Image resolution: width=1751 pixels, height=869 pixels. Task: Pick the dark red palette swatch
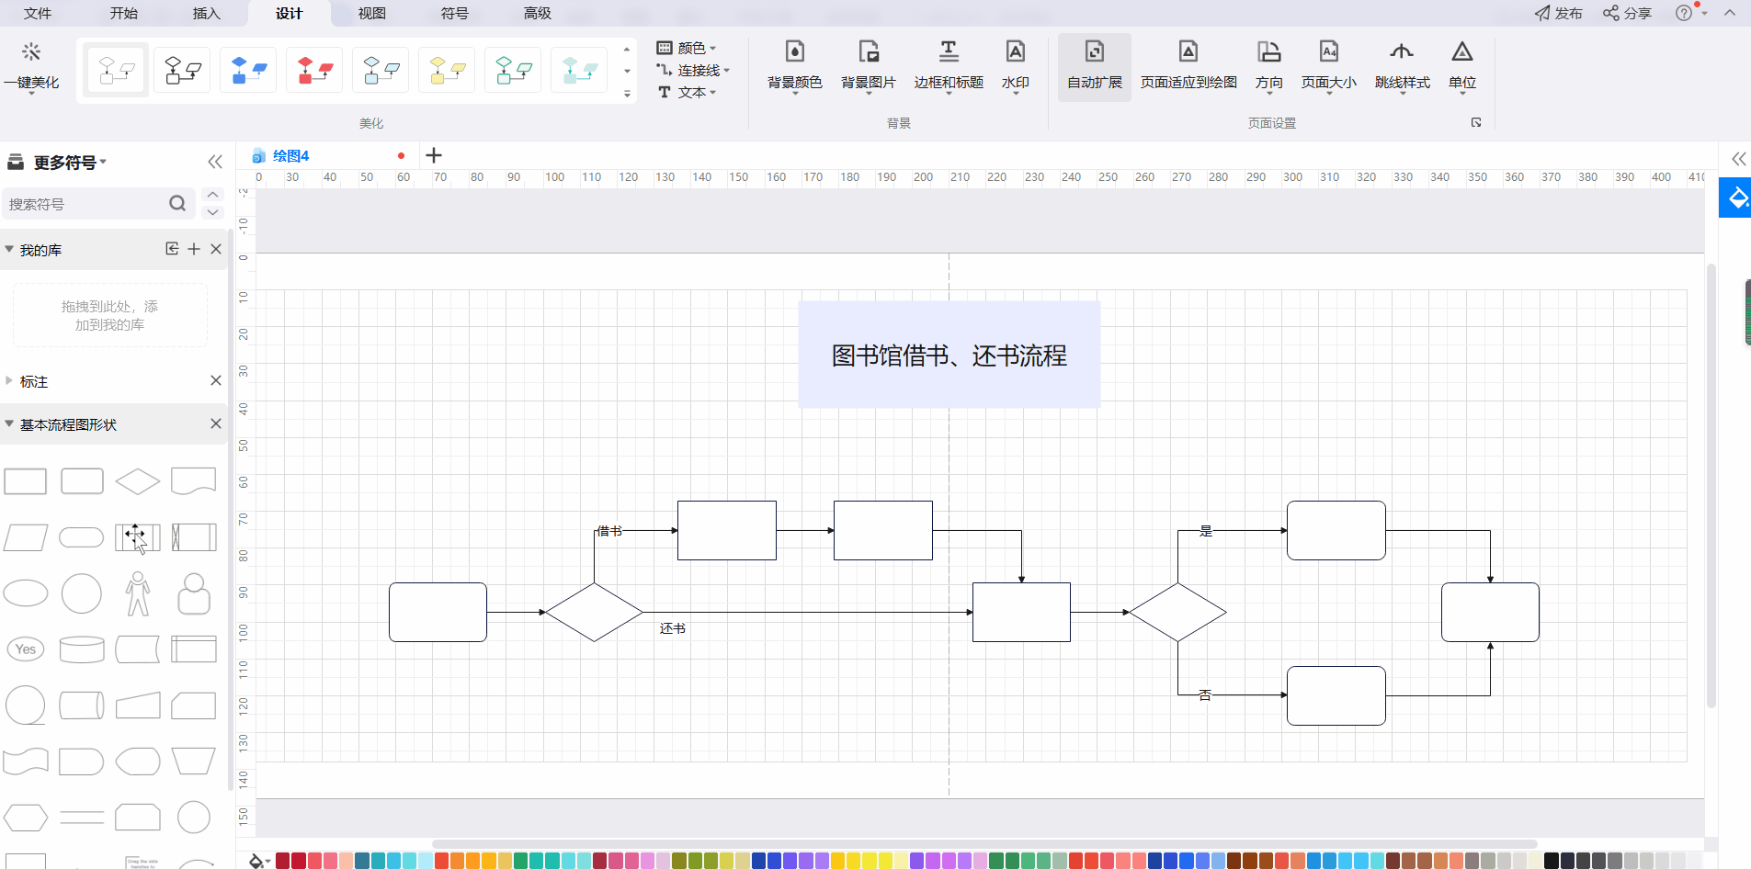click(283, 861)
